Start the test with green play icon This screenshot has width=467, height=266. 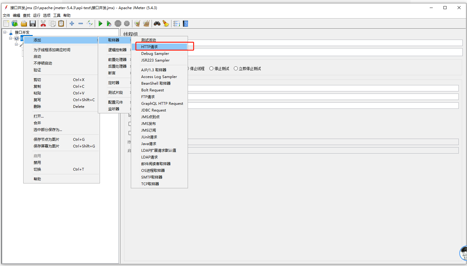(100, 23)
